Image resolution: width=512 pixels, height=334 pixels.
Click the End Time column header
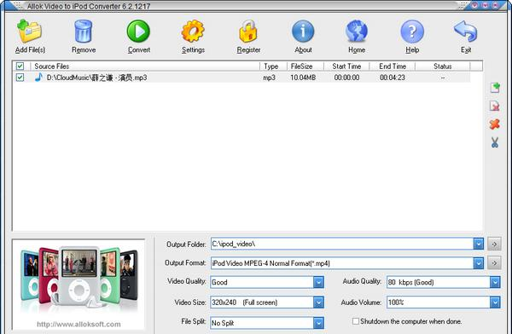(x=393, y=66)
